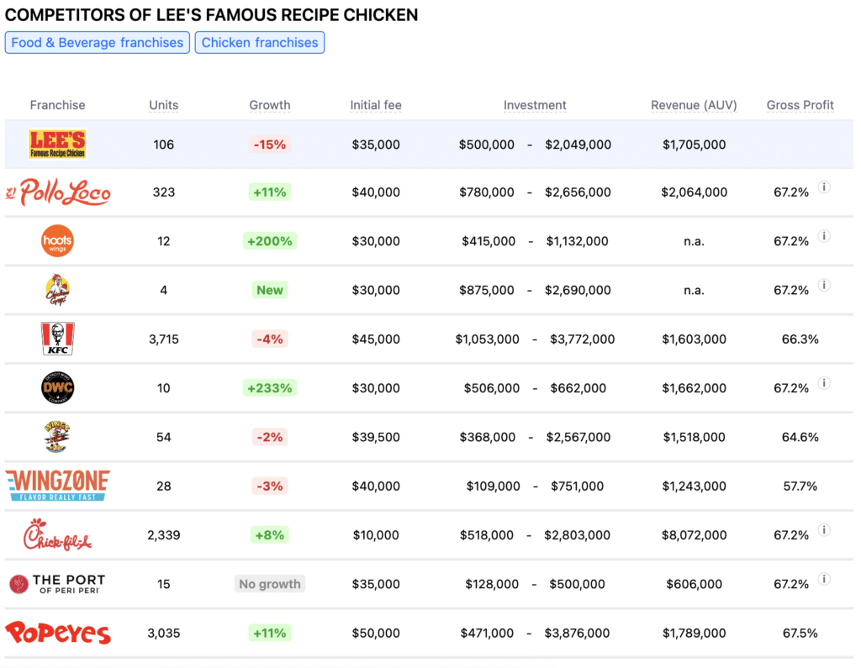Viewport: 861px width, 668px height.
Task: Click the +8% growth badge
Action: [270, 534]
